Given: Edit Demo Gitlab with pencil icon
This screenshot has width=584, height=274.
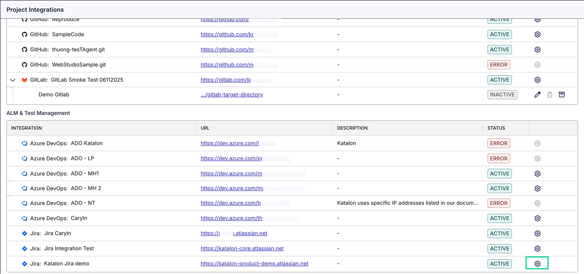Looking at the screenshot, I should tap(537, 95).
